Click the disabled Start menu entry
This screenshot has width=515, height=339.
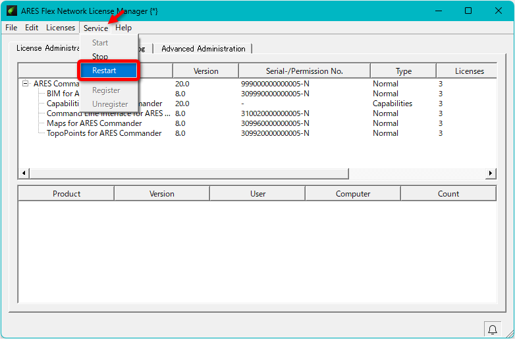109,43
